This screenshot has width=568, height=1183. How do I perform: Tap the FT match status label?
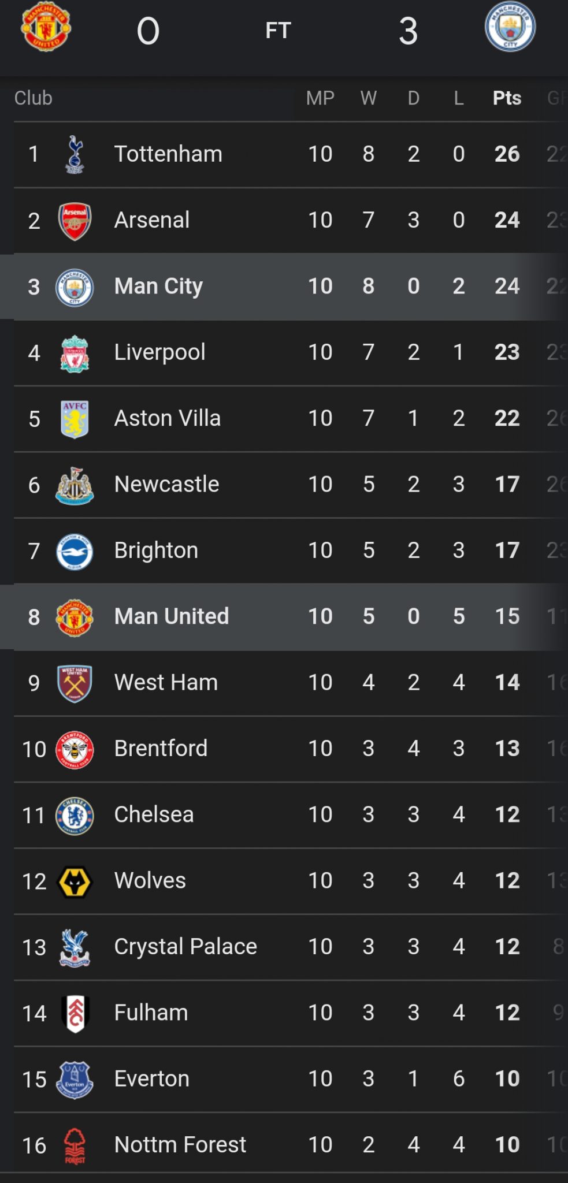tap(278, 31)
